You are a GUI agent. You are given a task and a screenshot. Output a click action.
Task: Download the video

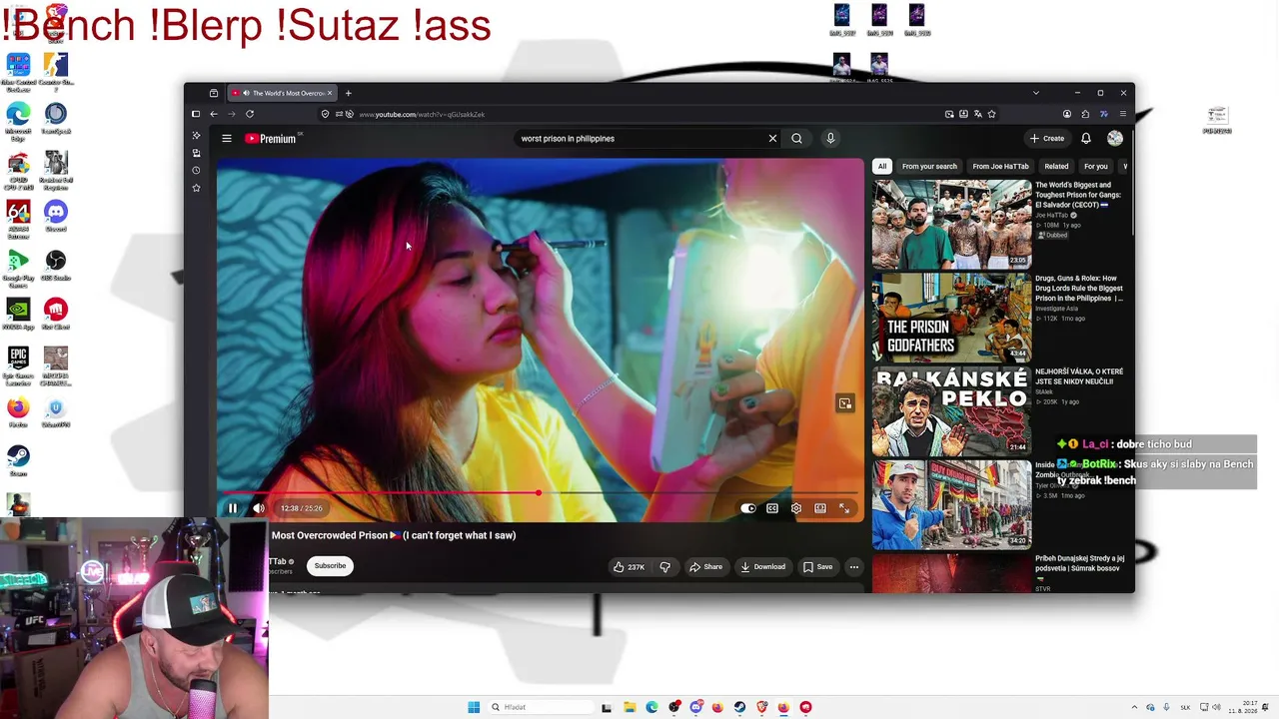click(x=762, y=567)
